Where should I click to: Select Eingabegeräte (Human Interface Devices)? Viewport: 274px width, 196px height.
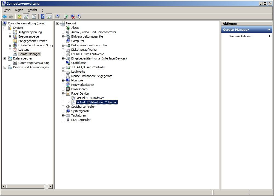[x=99, y=58]
